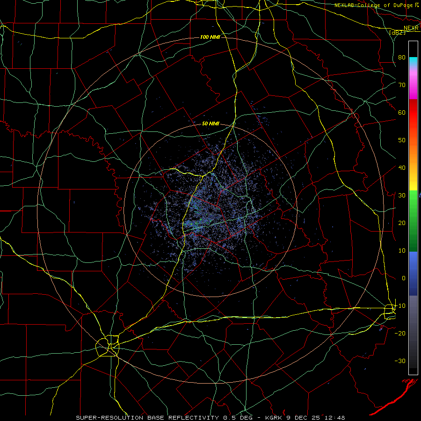Click the 80 dBZ scale value
The image size is (421, 421).
tap(402, 57)
